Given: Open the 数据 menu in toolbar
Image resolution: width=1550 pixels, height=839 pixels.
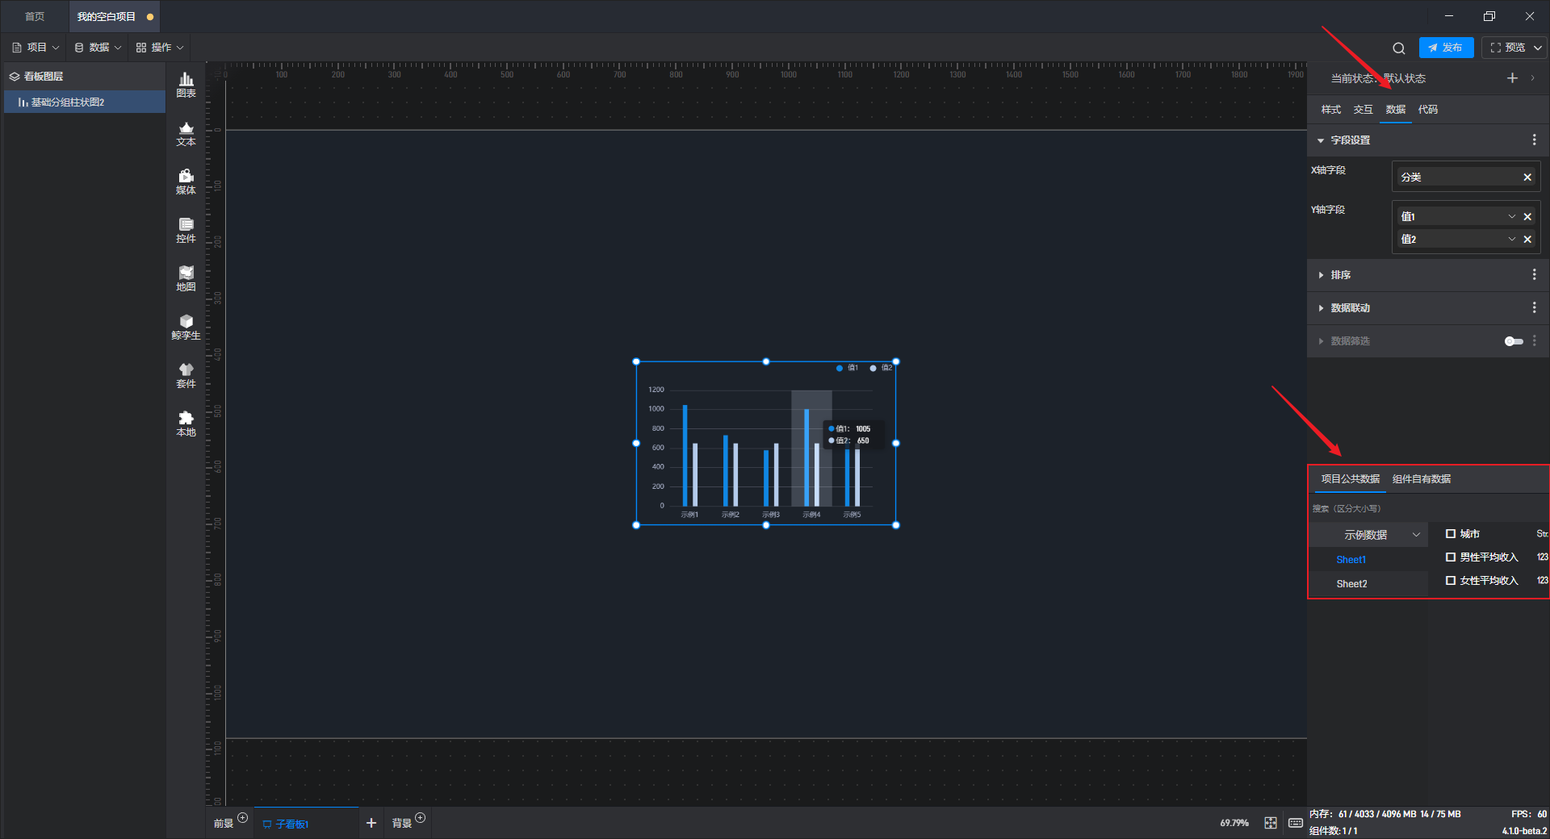Looking at the screenshot, I should 98,48.
